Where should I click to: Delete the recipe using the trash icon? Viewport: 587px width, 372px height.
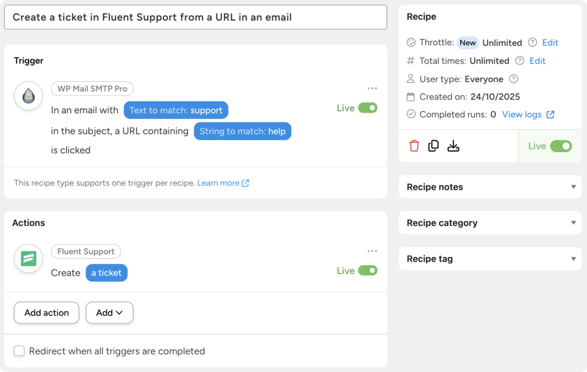414,146
